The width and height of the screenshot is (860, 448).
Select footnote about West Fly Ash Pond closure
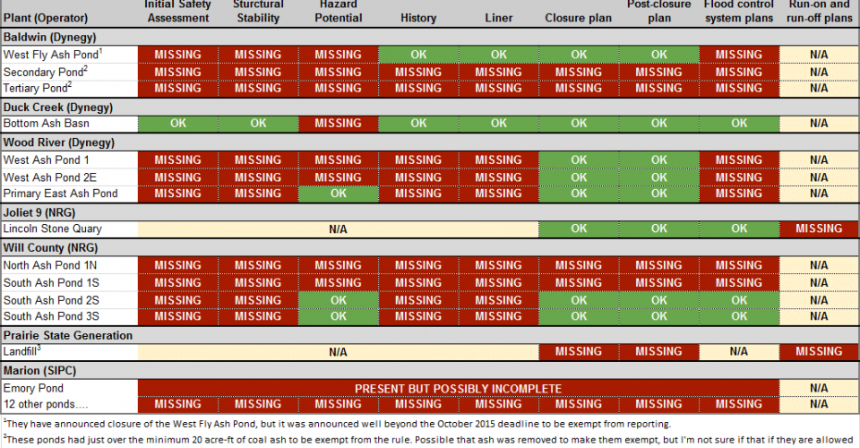[337, 423]
